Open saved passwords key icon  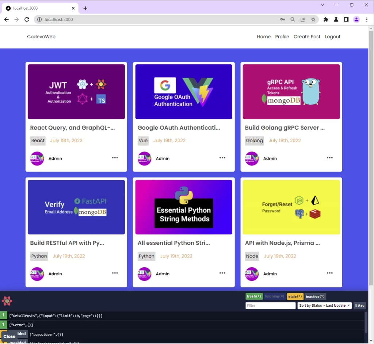[x=282, y=20]
